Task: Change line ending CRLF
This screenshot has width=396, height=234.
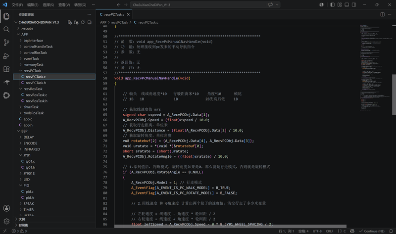Action: [x=329, y=231]
